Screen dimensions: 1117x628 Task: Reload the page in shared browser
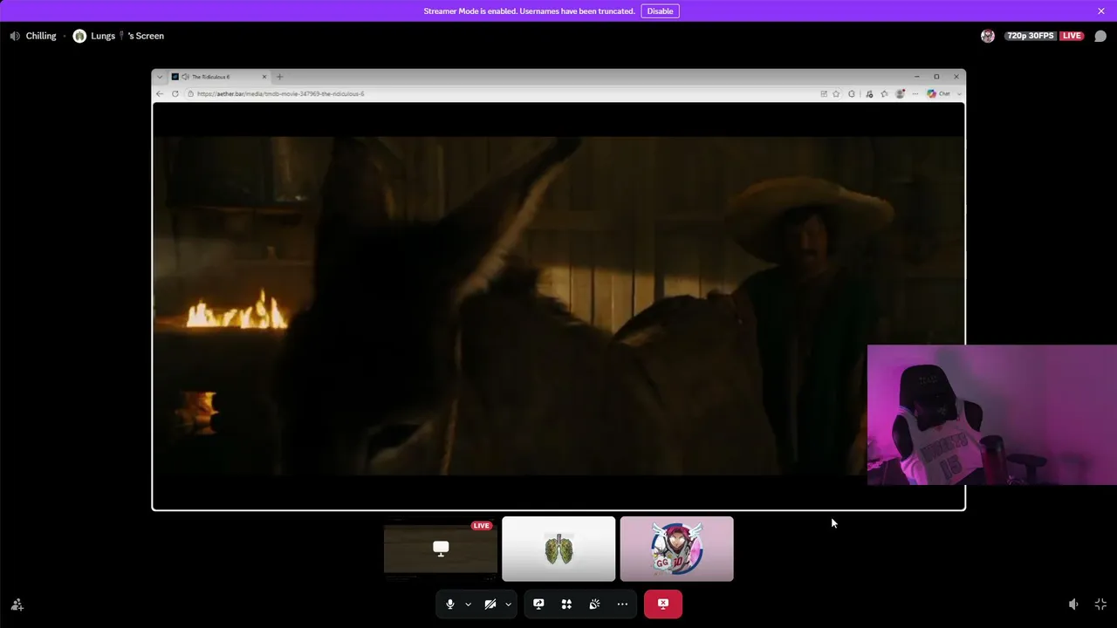(175, 93)
